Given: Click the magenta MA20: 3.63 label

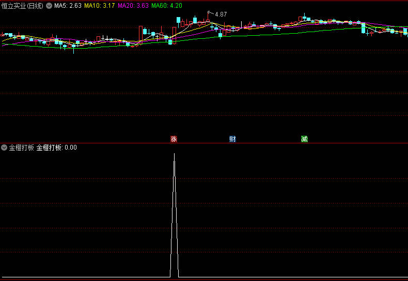Looking at the screenshot, I should (x=133, y=6).
